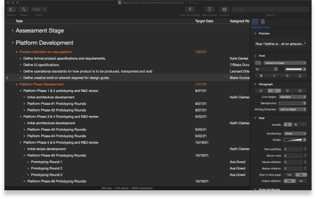Toggle Italic text style

click(x=274, y=75)
